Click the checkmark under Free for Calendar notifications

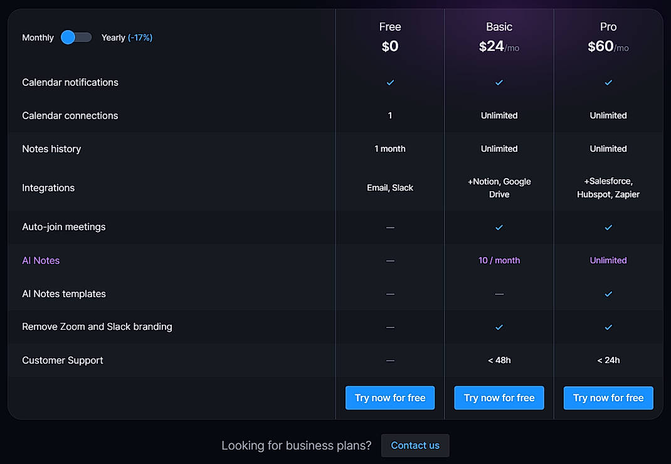coord(390,82)
